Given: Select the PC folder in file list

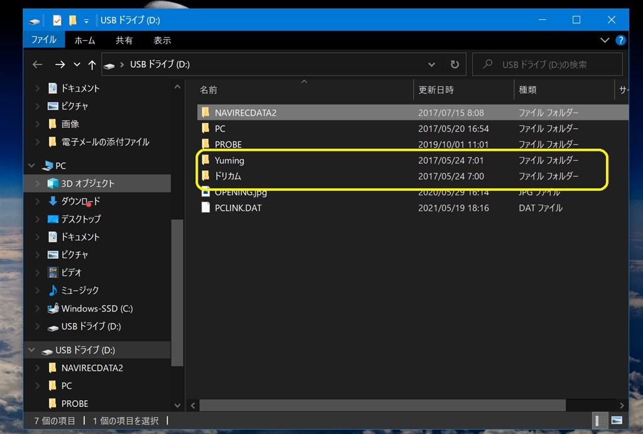Looking at the screenshot, I should click(220, 129).
